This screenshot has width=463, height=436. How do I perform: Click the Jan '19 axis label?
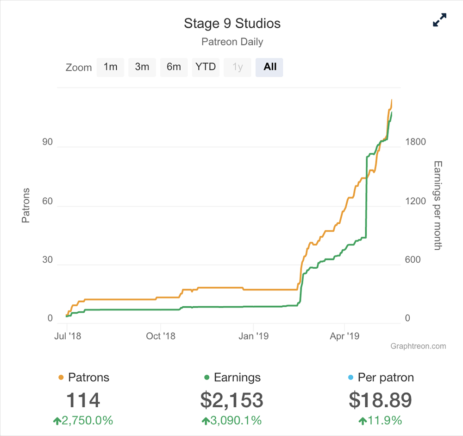click(254, 336)
